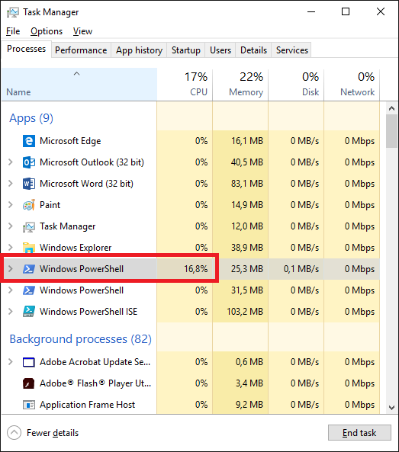Click the 9,2 MB memory value
This screenshot has height=452, width=399.
click(x=249, y=405)
